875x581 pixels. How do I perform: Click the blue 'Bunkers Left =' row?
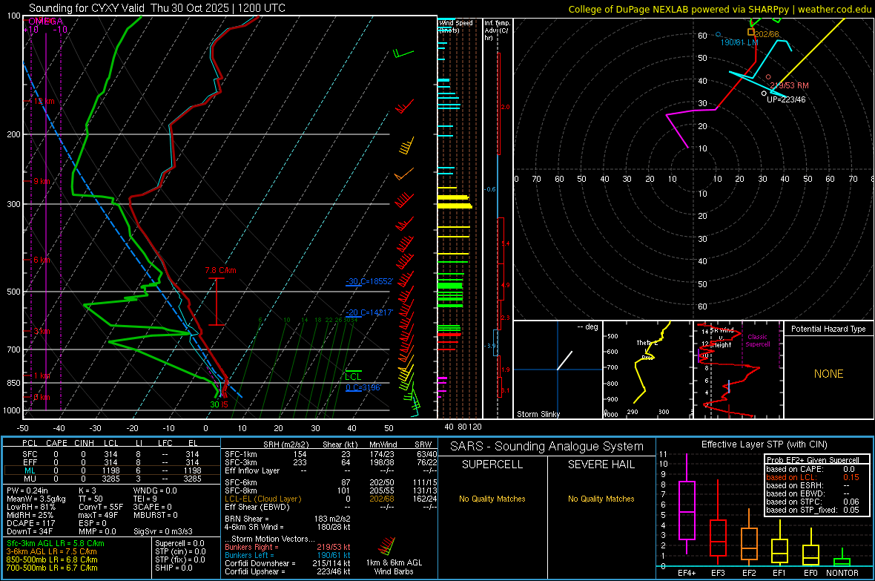[288, 555]
